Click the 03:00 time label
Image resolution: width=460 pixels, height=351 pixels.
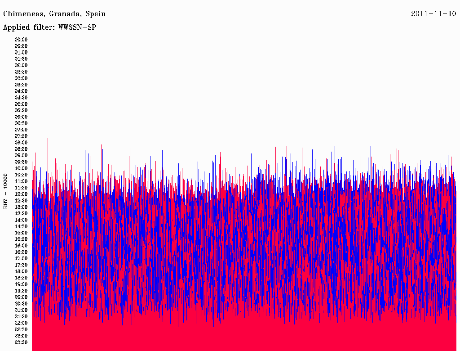tap(21, 78)
